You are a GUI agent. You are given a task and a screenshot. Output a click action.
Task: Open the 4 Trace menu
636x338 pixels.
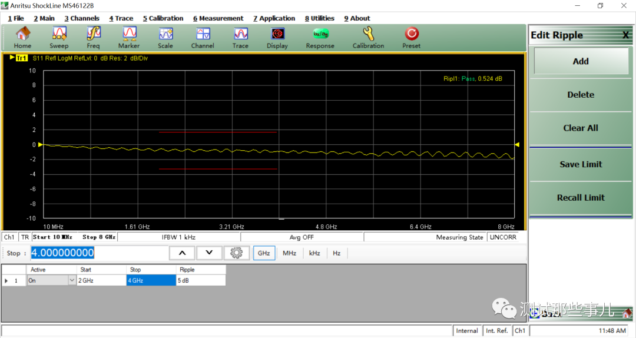(121, 18)
